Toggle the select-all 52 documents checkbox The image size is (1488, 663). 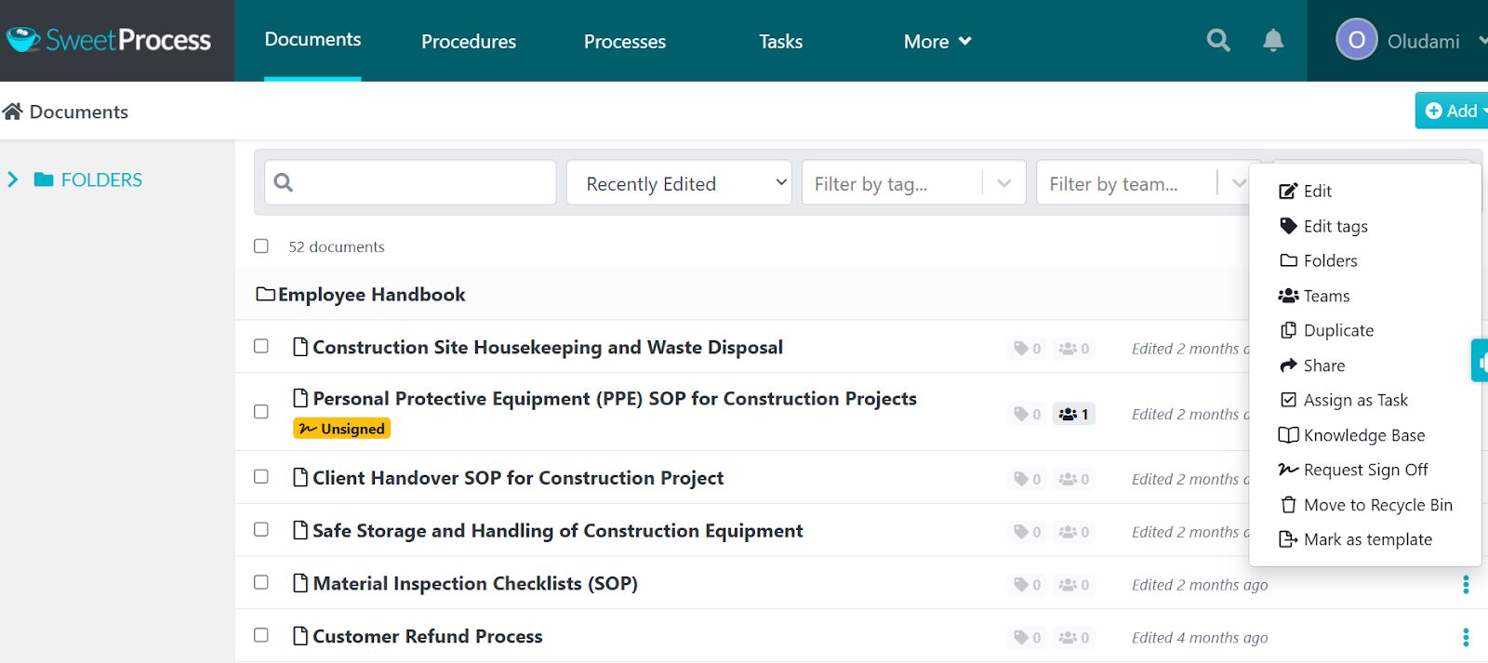point(261,246)
